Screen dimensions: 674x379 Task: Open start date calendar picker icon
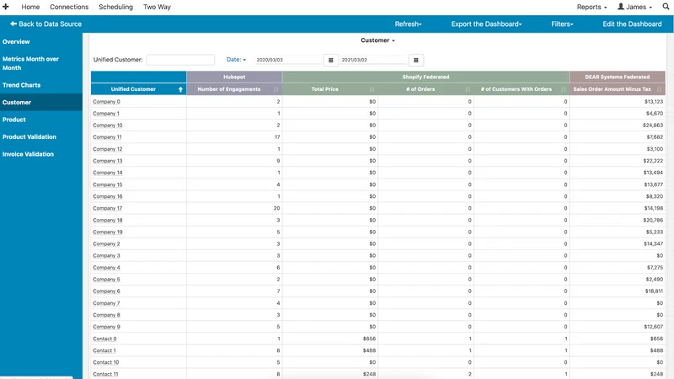[330, 60]
